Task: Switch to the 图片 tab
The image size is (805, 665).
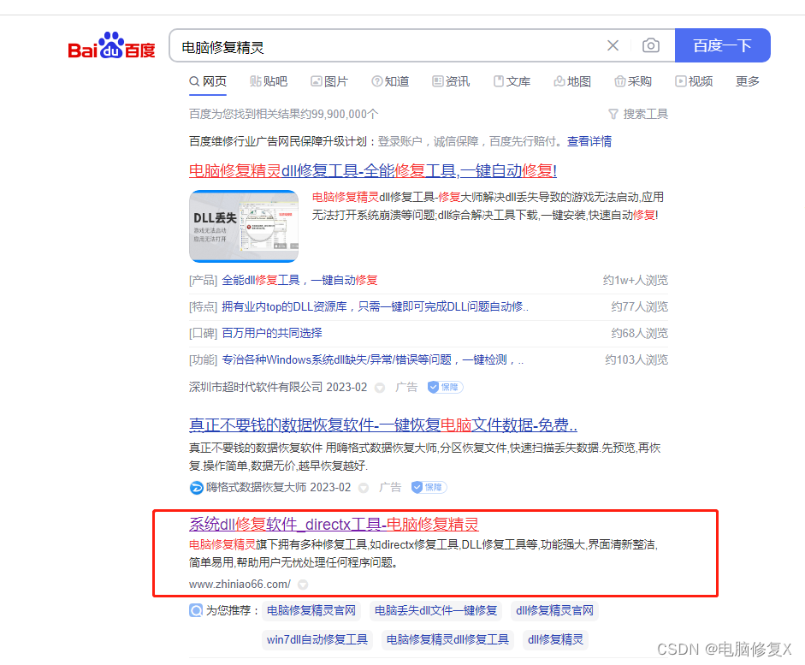Action: coord(329,81)
